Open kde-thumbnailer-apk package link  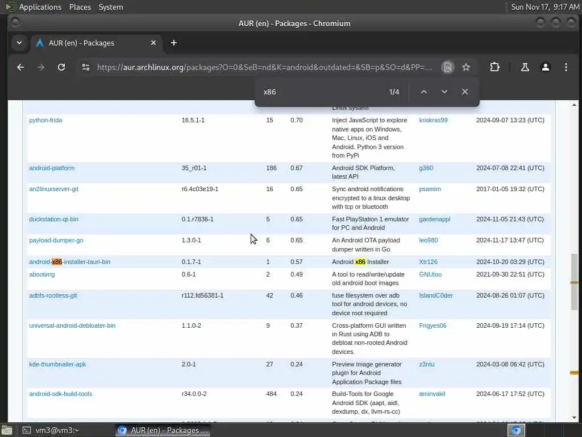pyautogui.click(x=57, y=364)
